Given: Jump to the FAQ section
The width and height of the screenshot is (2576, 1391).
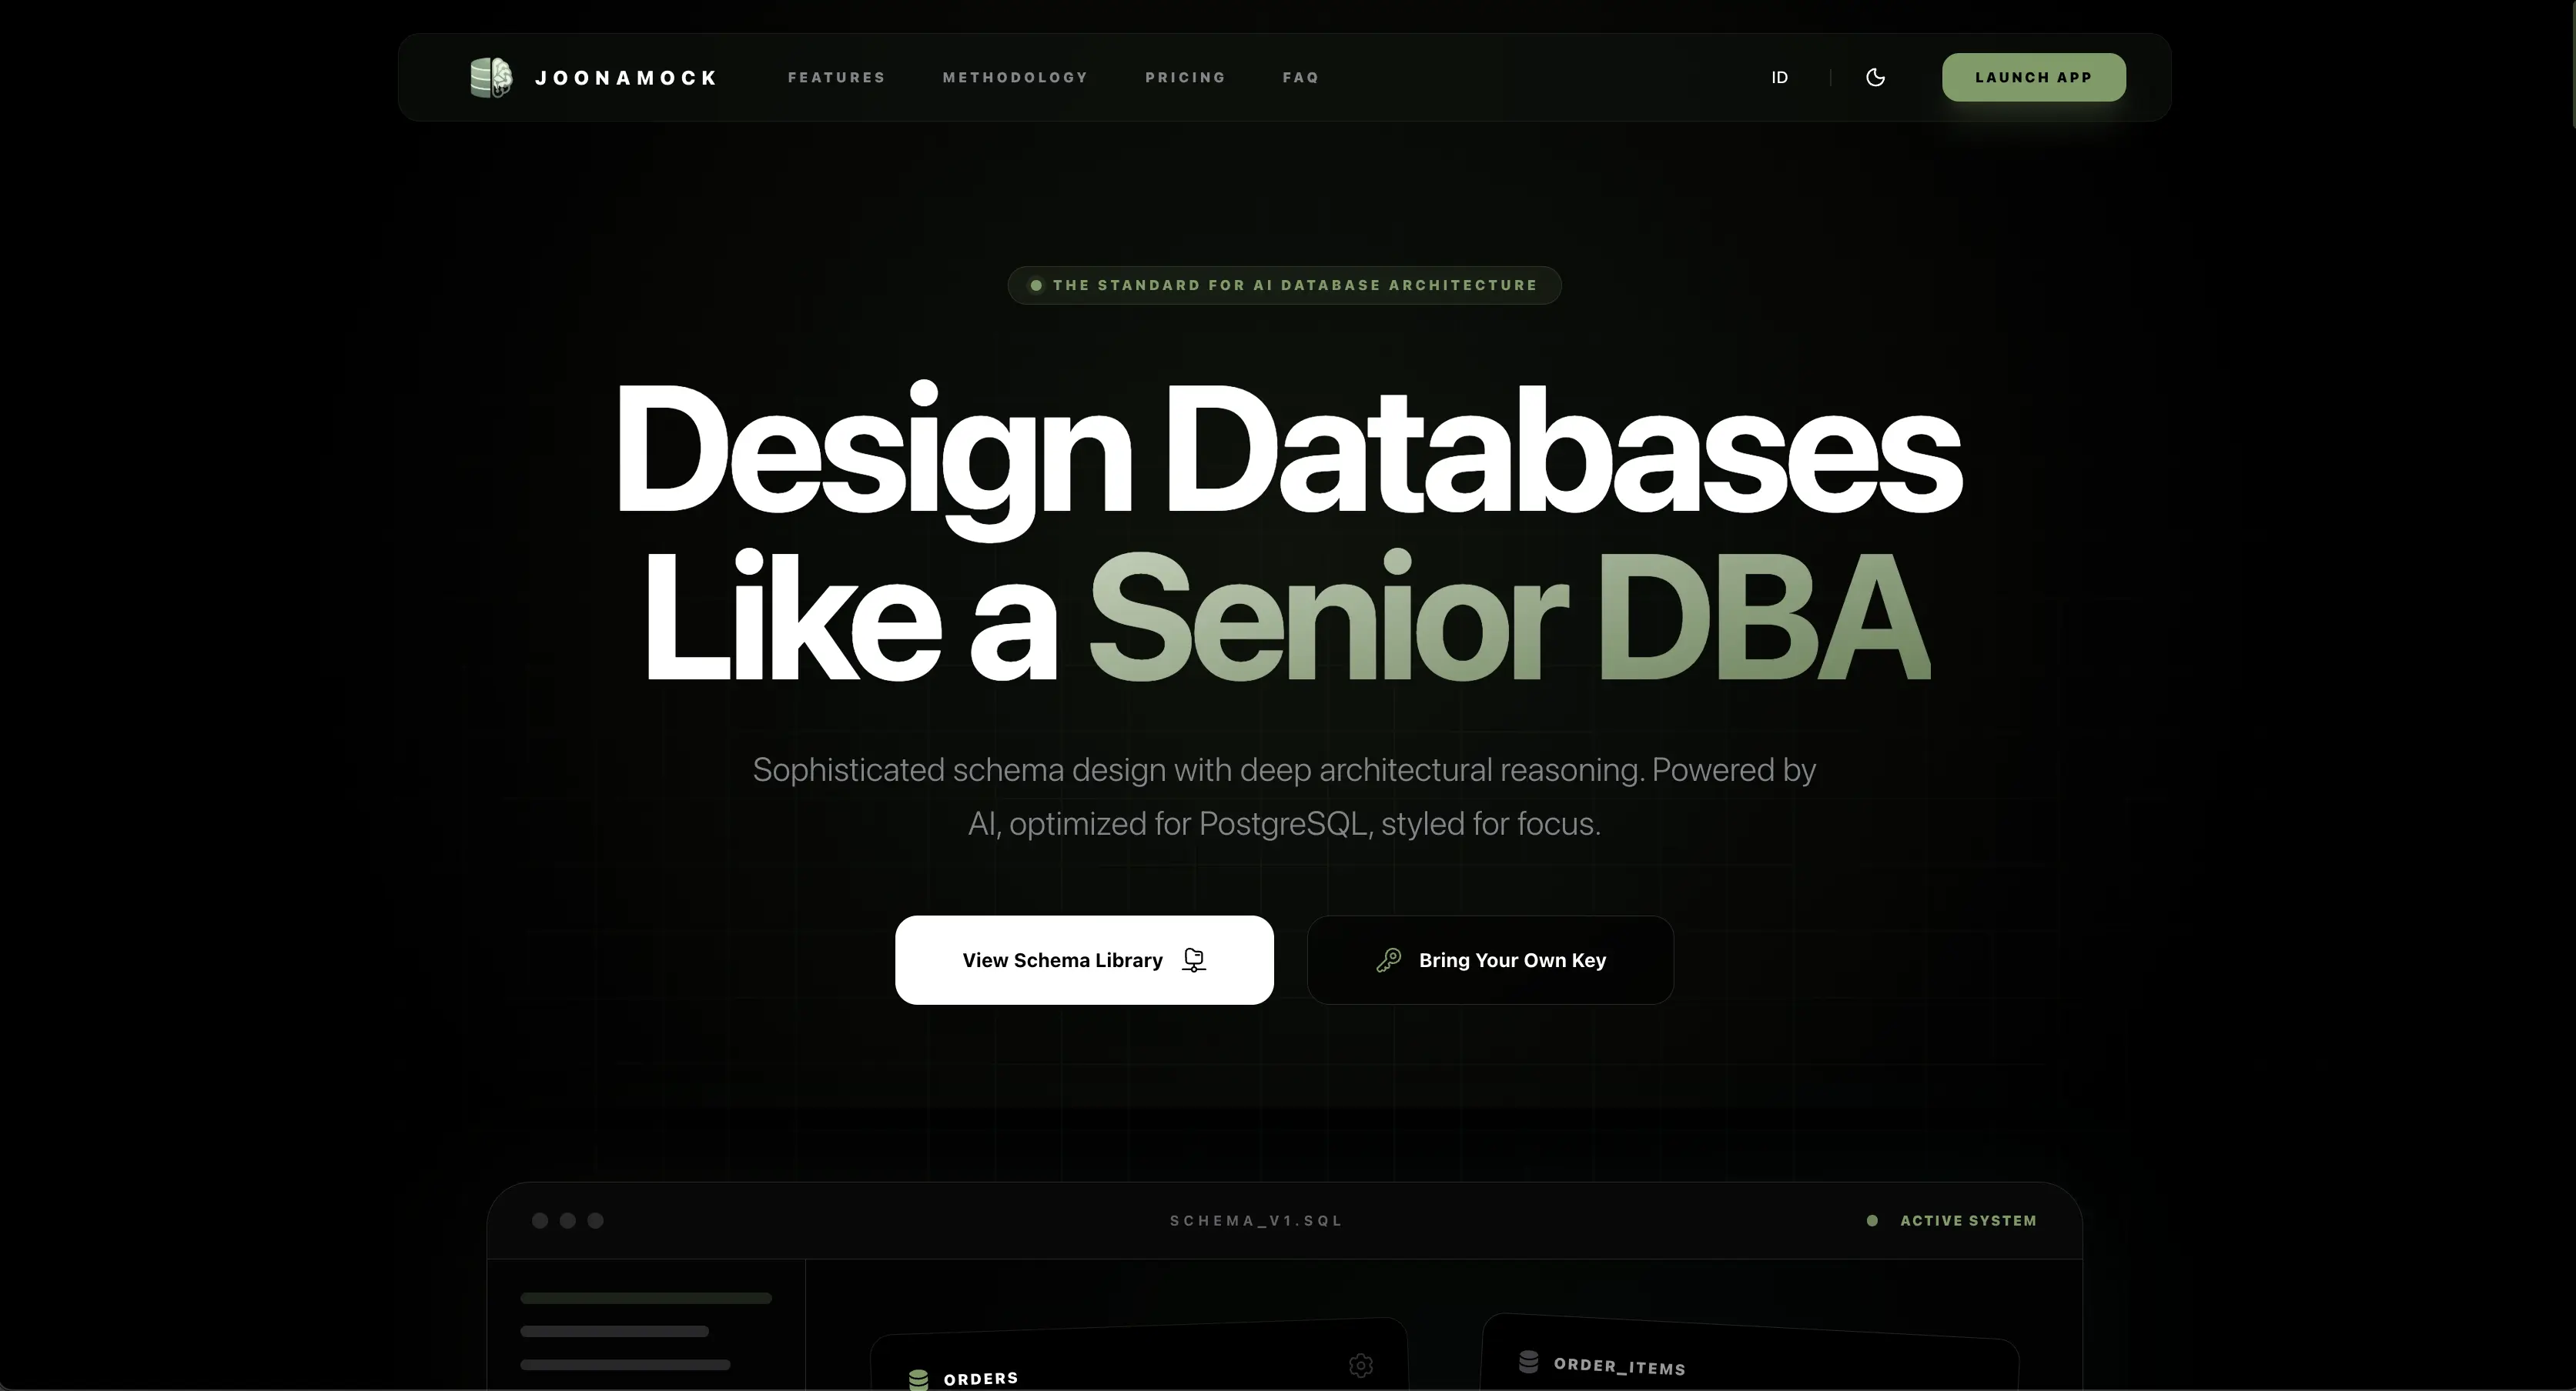Looking at the screenshot, I should (1300, 77).
